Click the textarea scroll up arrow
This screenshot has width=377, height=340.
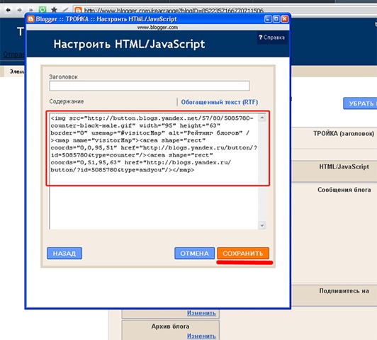tap(262, 118)
